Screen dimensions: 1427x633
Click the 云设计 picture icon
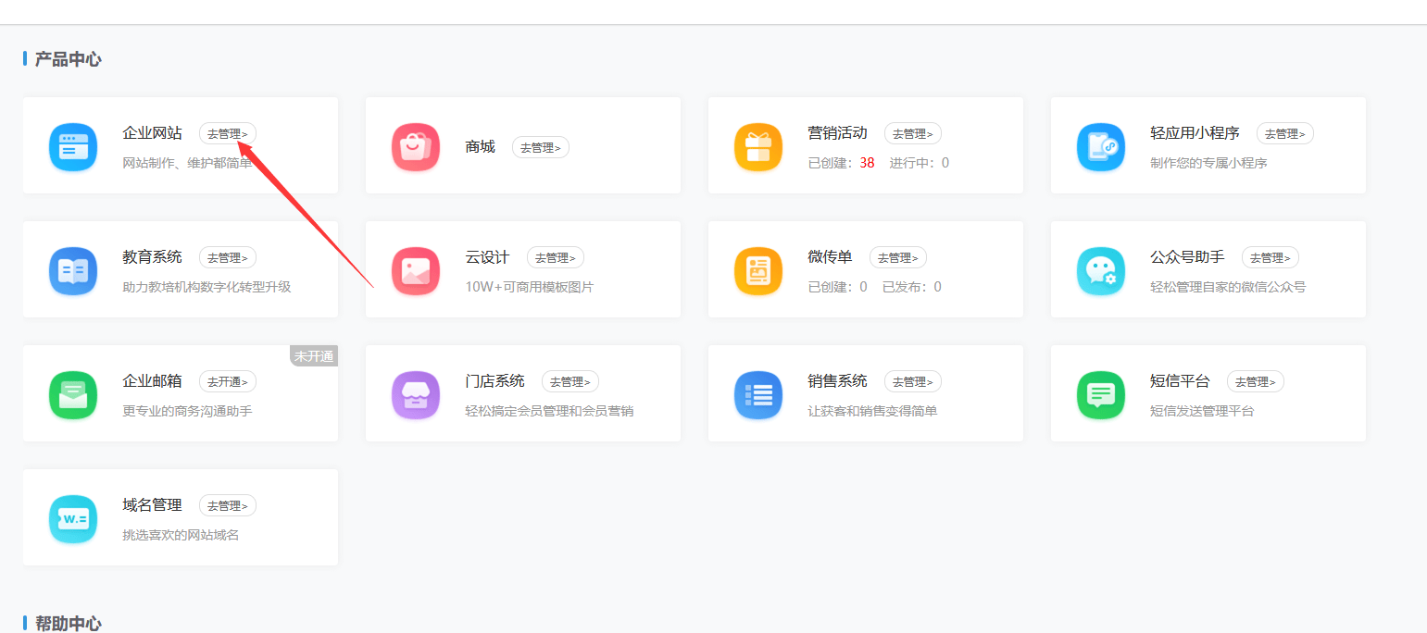click(416, 270)
